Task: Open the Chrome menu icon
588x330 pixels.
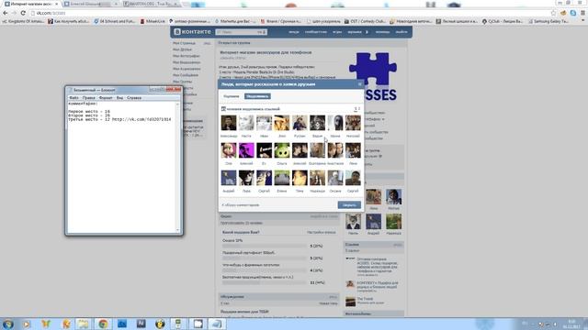Action: (x=582, y=13)
